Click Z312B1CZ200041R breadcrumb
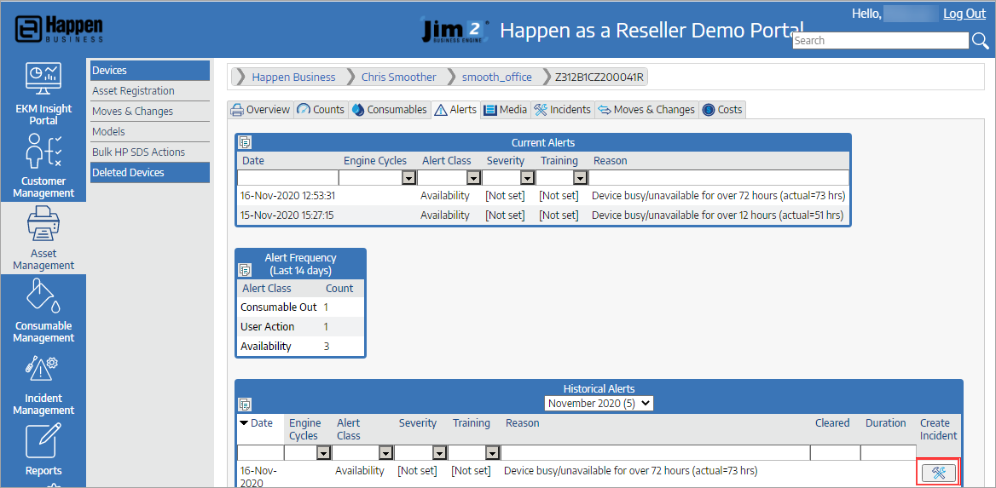 click(x=599, y=78)
